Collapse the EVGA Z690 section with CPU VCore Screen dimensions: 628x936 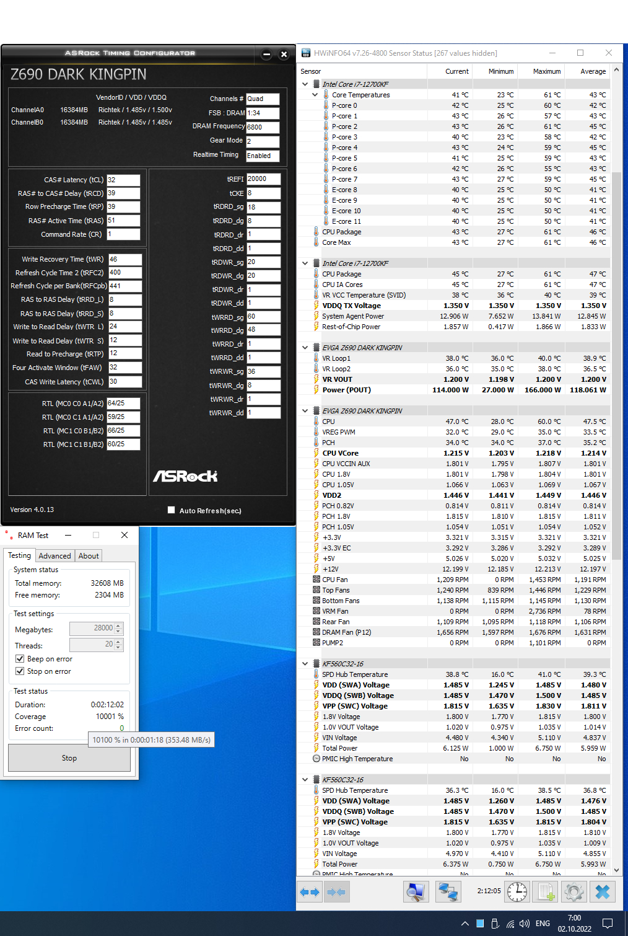[305, 411]
